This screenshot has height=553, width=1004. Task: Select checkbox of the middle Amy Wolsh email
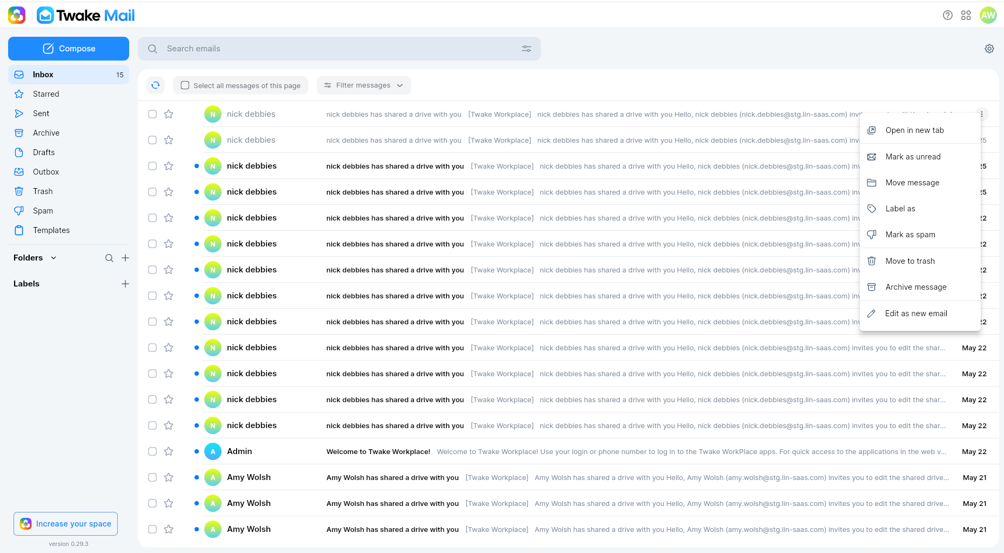152,503
